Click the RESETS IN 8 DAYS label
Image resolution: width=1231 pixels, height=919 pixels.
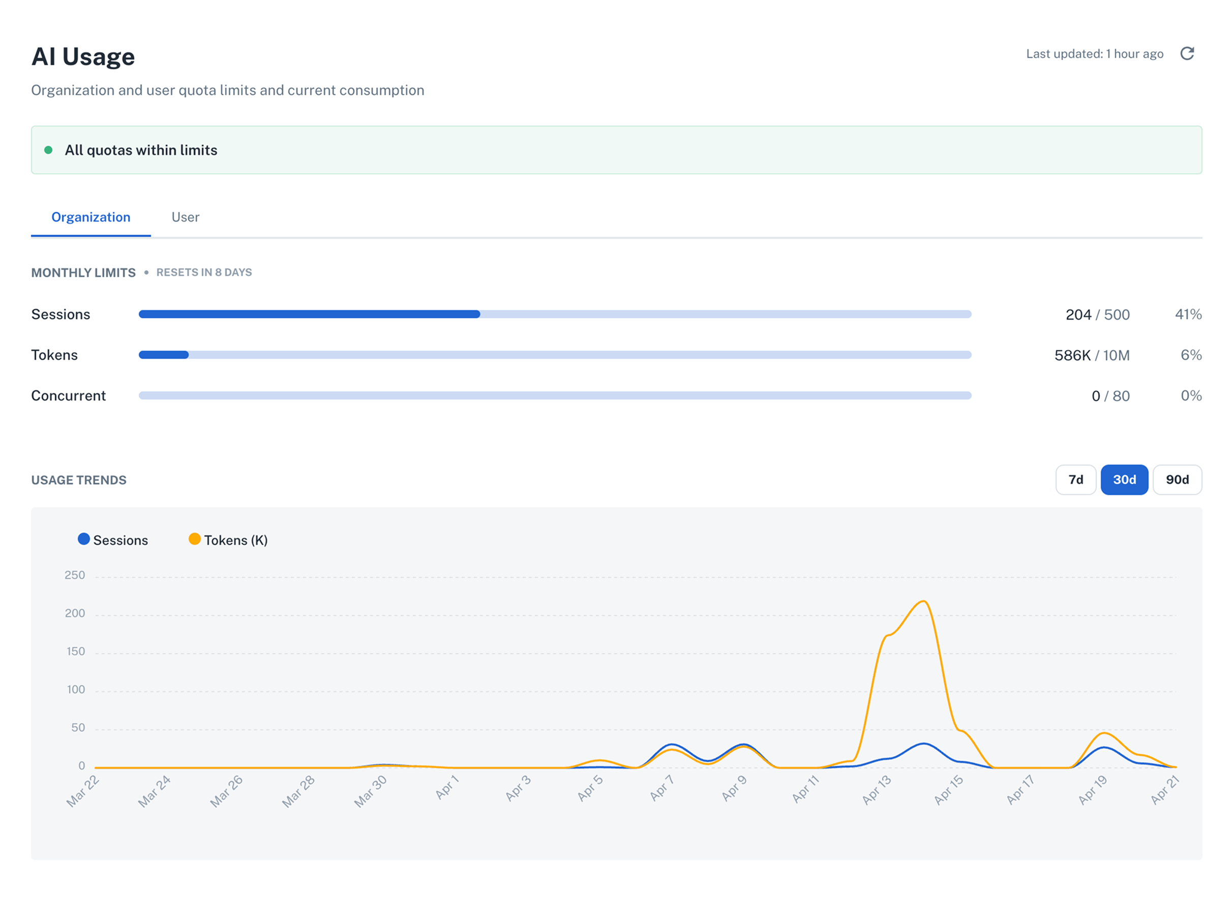pyautogui.click(x=204, y=272)
